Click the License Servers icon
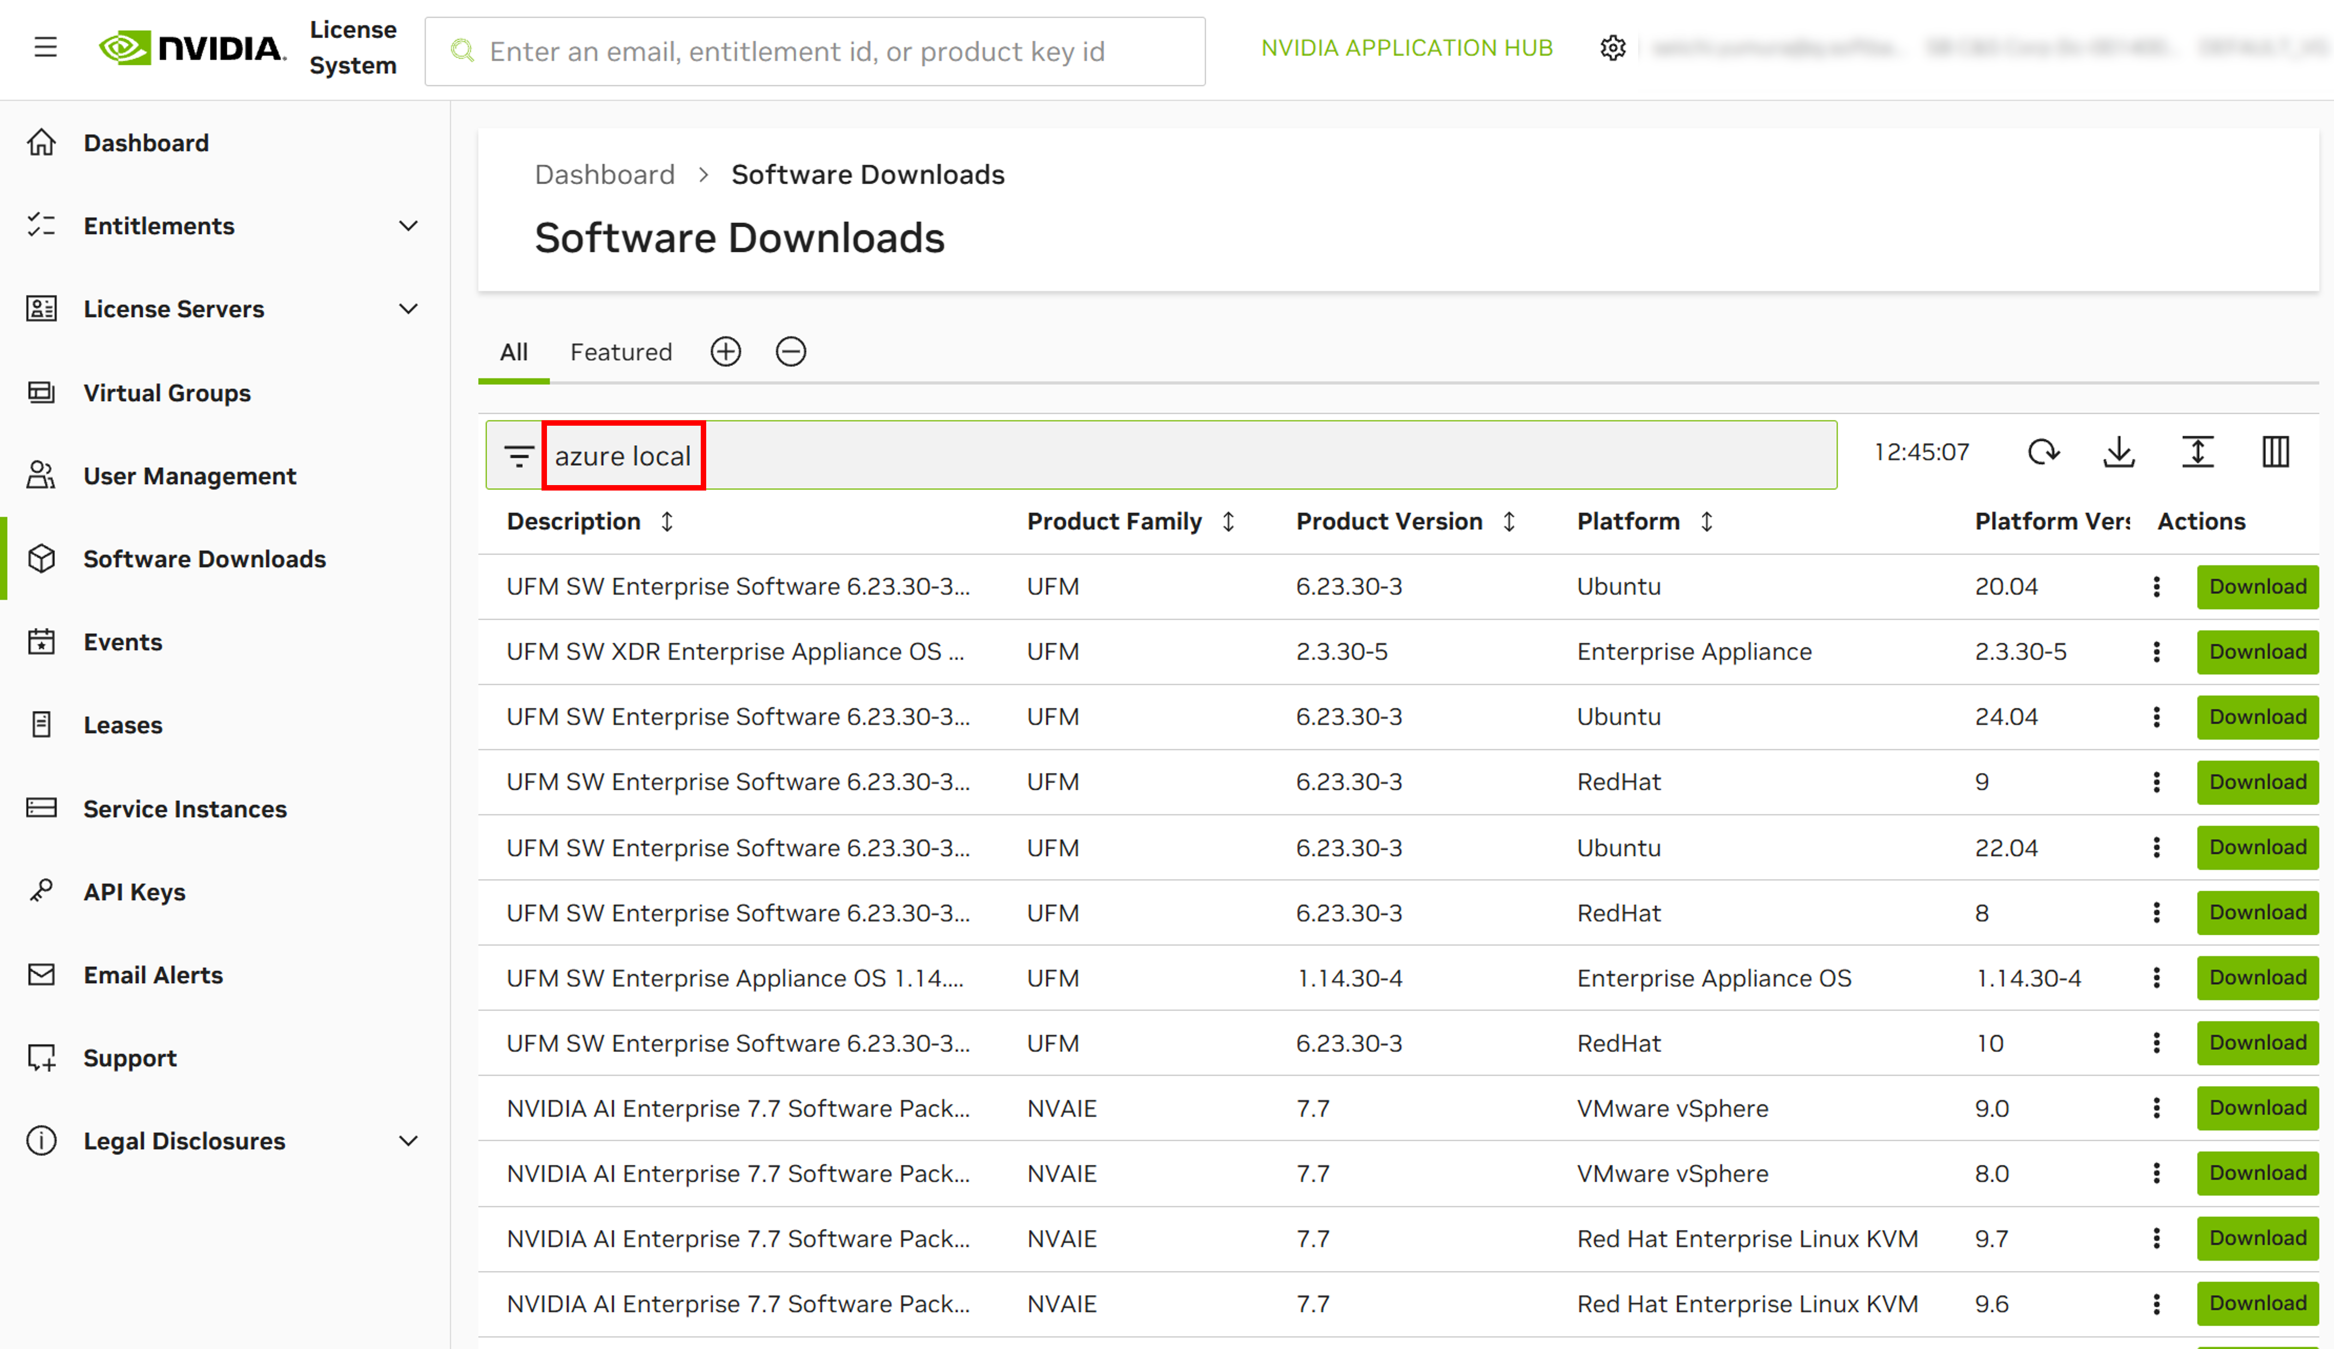2334x1349 pixels. [x=41, y=308]
